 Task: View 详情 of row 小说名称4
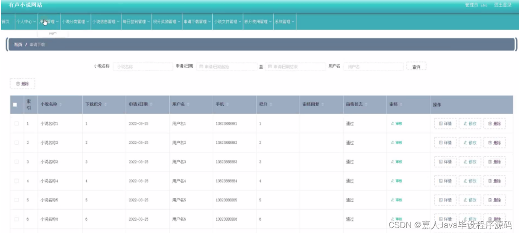[x=445, y=181]
